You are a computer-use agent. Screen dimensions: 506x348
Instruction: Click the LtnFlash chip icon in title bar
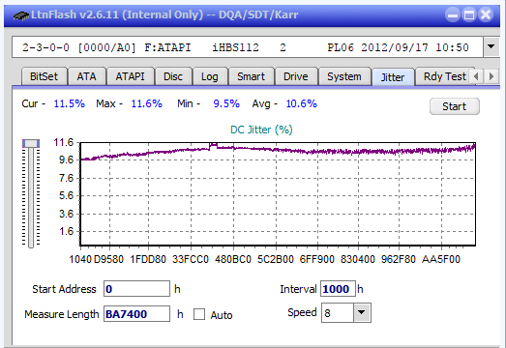(x=21, y=15)
